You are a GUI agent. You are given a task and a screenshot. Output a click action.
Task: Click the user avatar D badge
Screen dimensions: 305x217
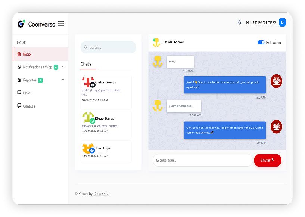(x=282, y=22)
